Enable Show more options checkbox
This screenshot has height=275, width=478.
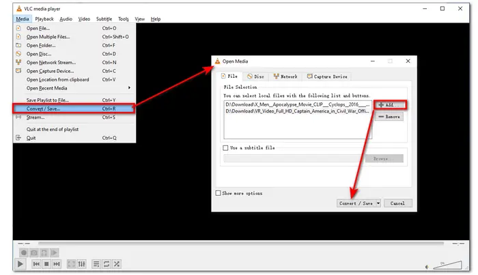(x=218, y=193)
